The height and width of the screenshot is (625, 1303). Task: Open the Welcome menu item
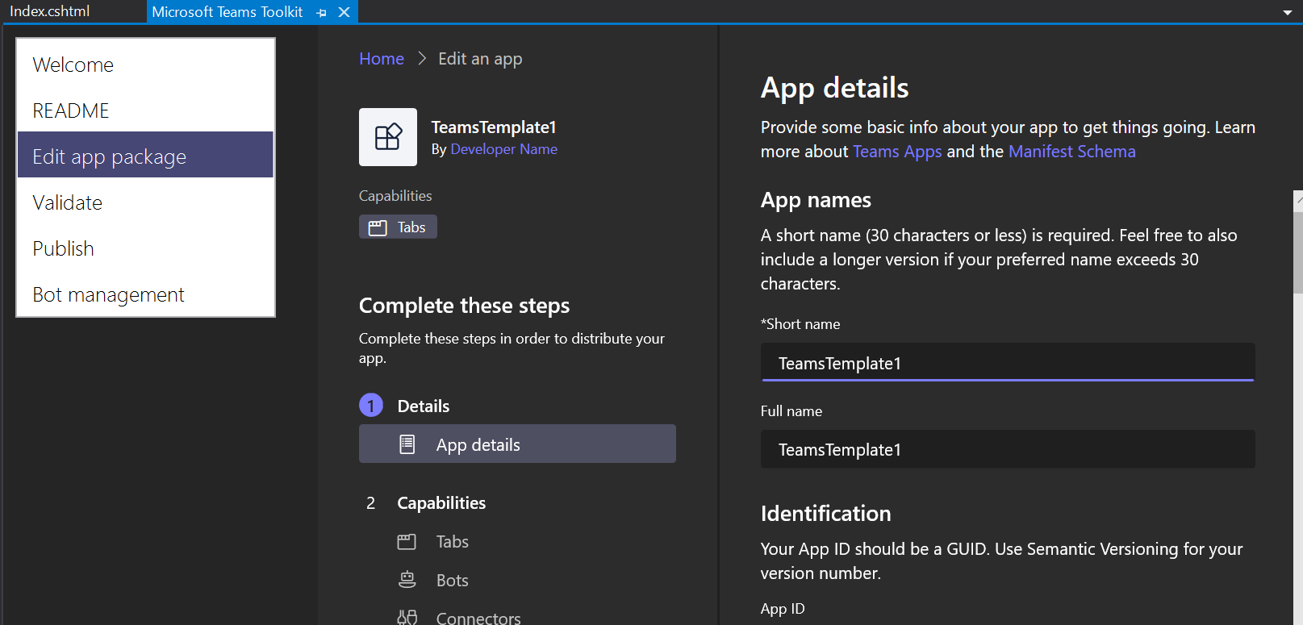[x=145, y=65]
